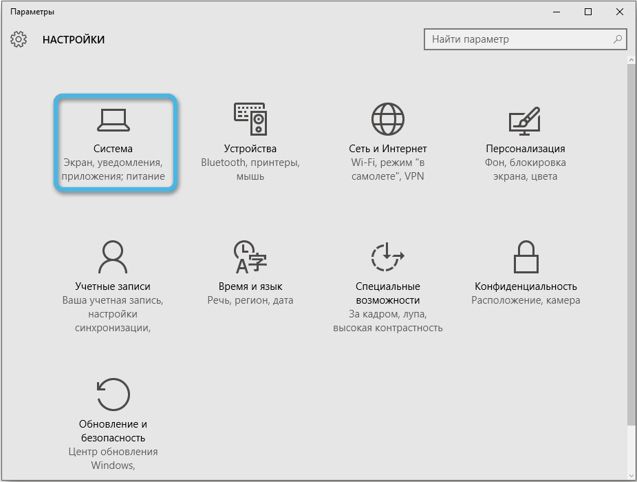
Task: Click the scrollbar down arrow
Action: pos(631,476)
